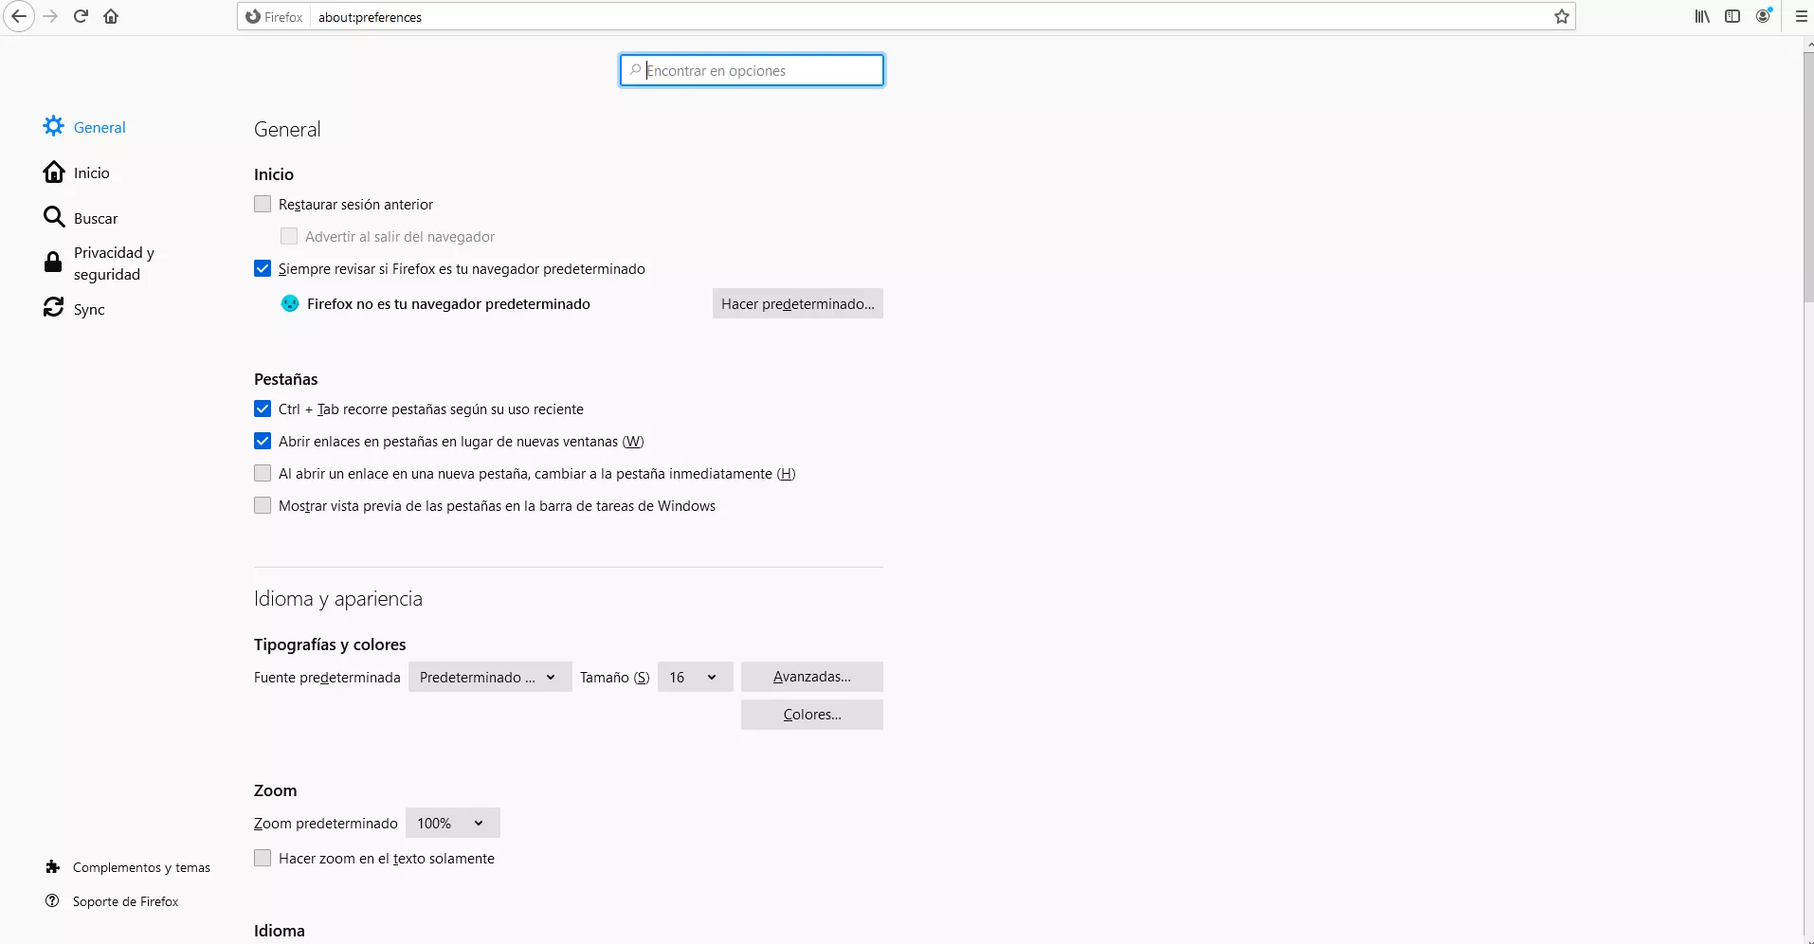Click the search magnifier in options field

635,70
